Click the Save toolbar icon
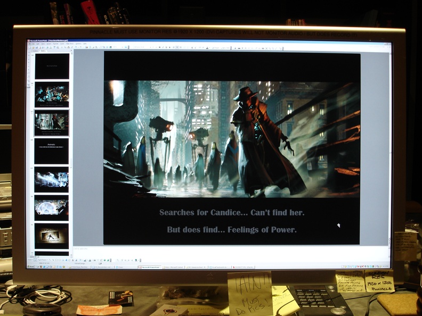 click(x=37, y=47)
